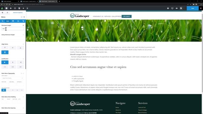The height and width of the screenshot is (114, 203).
Task: Click Main Menu Item Padding top field
Action: click(x=4, y=102)
